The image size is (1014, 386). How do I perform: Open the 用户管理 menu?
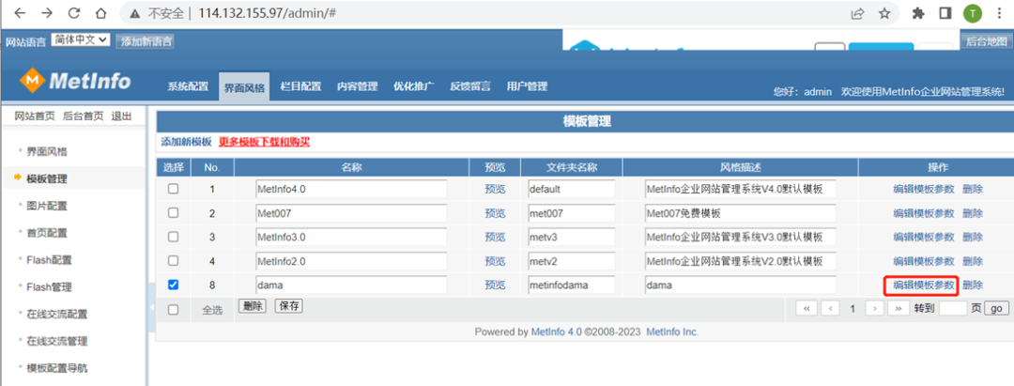pos(527,86)
